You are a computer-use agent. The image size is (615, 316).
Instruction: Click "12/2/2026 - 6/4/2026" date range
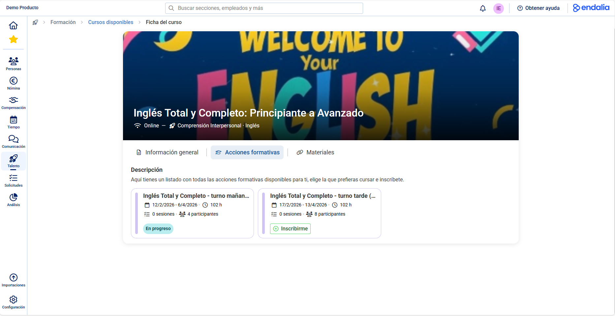click(175, 205)
